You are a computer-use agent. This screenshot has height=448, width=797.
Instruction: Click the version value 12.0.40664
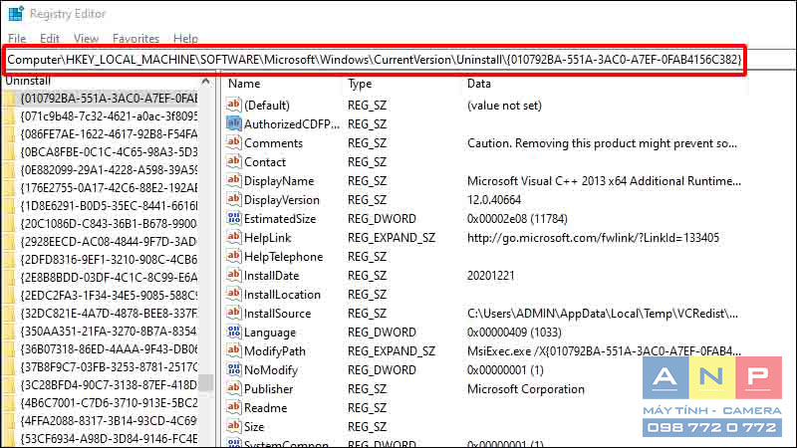494,200
